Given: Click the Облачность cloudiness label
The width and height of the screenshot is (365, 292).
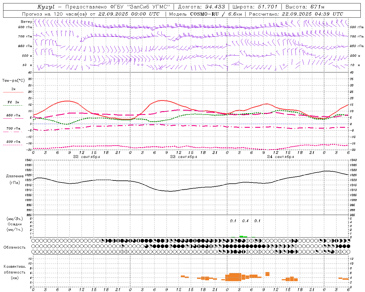Looking at the screenshot, I should click(x=15, y=247).
